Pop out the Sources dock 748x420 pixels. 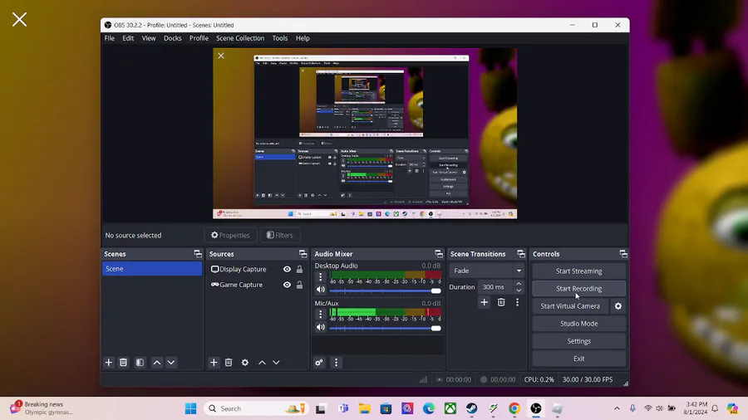coord(303,254)
